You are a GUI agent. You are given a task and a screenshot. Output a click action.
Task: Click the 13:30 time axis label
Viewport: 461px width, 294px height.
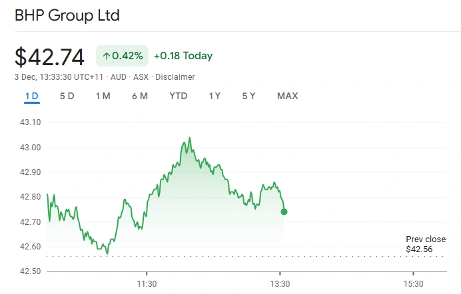pos(280,283)
